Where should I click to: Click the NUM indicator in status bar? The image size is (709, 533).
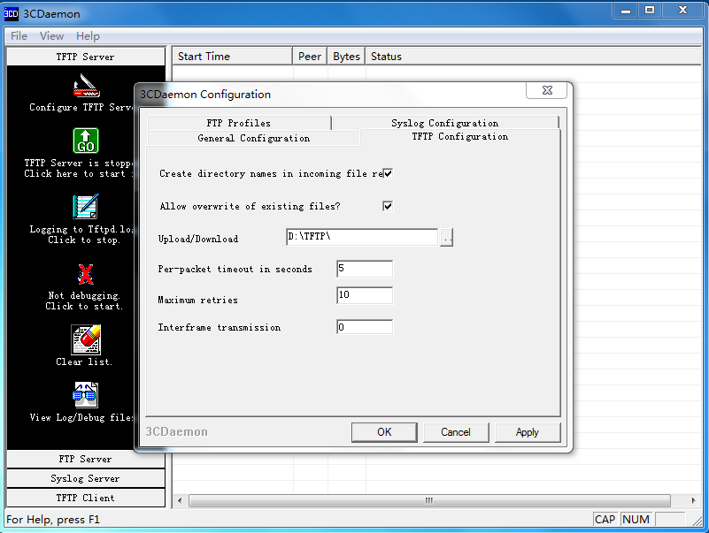[636, 520]
